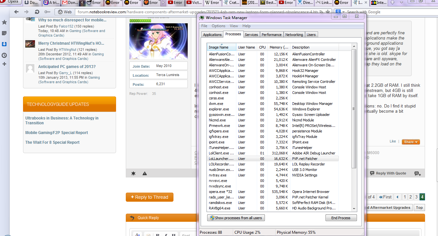This screenshot has width=438, height=236.
Task: Click the multi-quote icon beside Reply With Quote
Action: coord(418,173)
